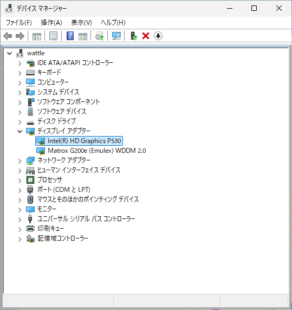Select Matrox G200e (Emulex) WDDM 2.0
This screenshot has height=310, width=292.
click(97, 151)
